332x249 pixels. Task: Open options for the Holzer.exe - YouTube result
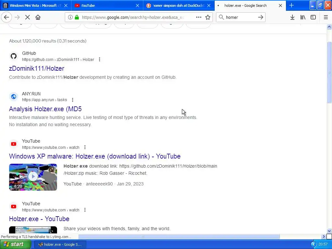(x=85, y=210)
